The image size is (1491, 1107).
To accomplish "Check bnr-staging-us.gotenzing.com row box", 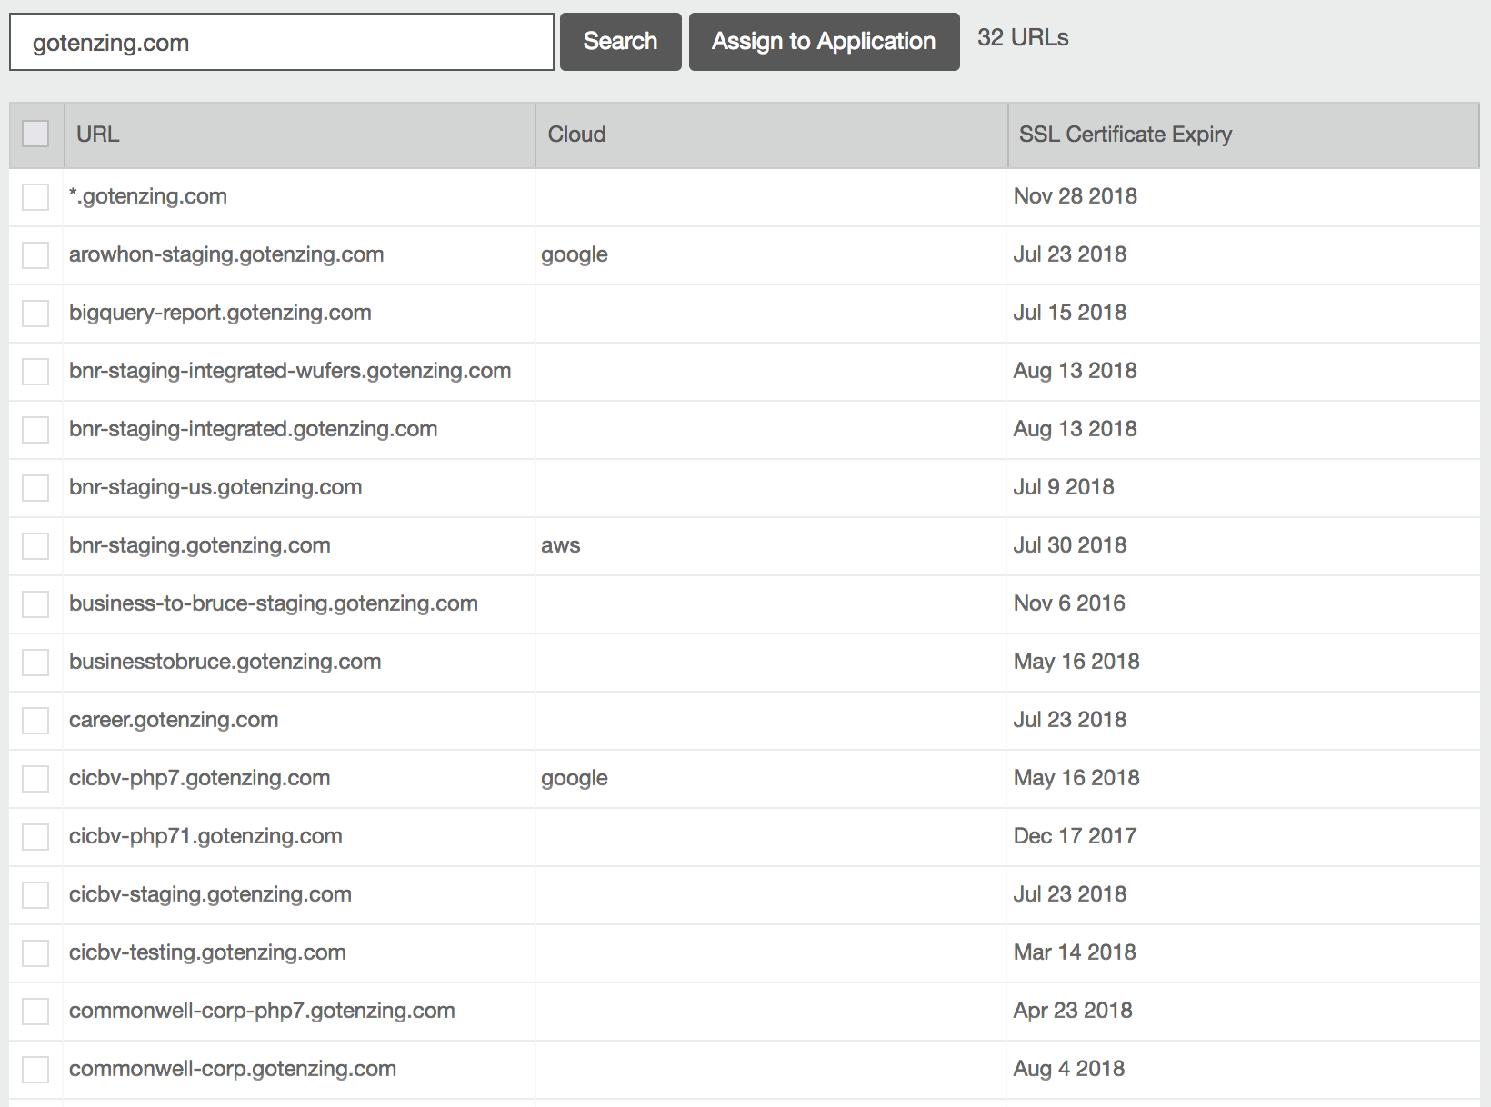I will coord(35,487).
